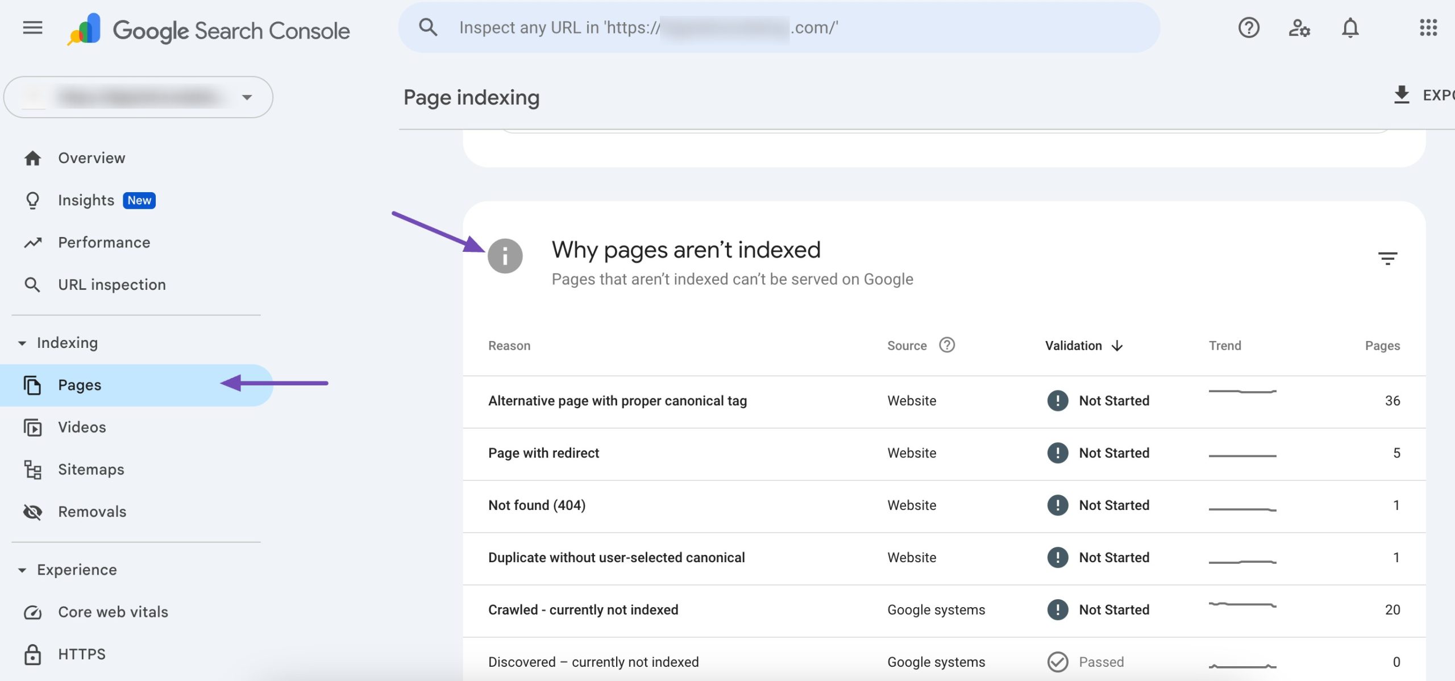Click Not Started alert icon for Page with redirect
This screenshot has height=681, width=1455.
pyautogui.click(x=1057, y=453)
